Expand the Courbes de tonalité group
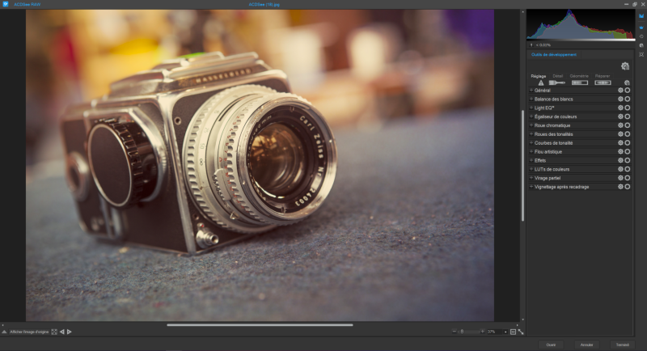Image resolution: width=647 pixels, height=351 pixels. click(x=531, y=142)
